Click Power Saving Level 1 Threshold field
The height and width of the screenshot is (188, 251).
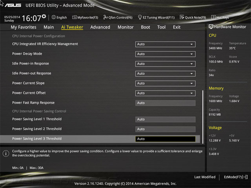pos(166,119)
